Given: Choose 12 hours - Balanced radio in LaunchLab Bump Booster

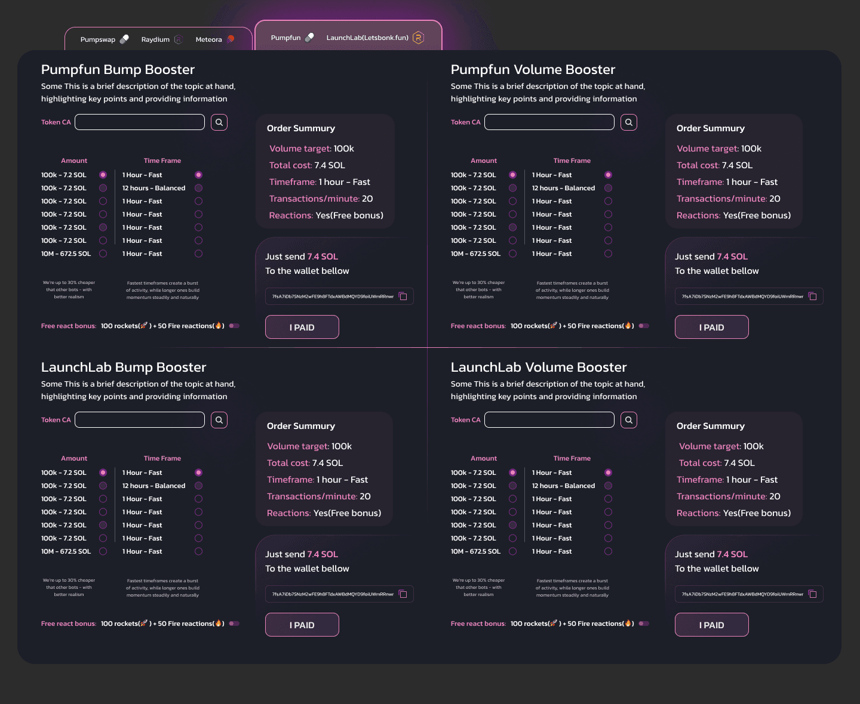Looking at the screenshot, I should (x=198, y=486).
